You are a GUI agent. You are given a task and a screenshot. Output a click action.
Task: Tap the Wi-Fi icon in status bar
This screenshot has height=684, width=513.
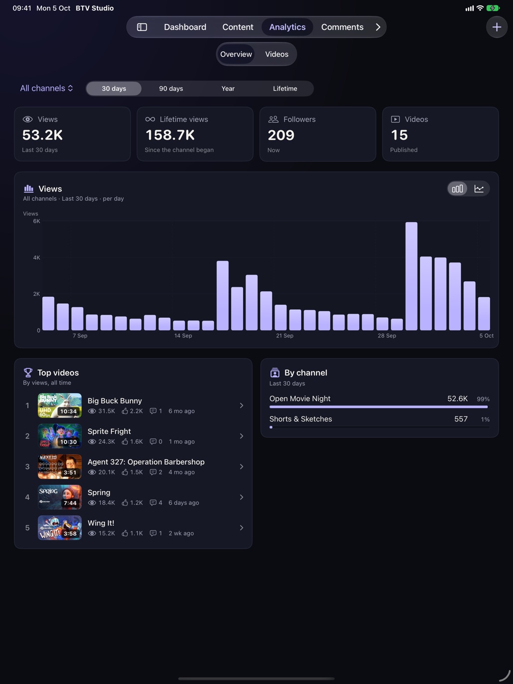pos(480,8)
